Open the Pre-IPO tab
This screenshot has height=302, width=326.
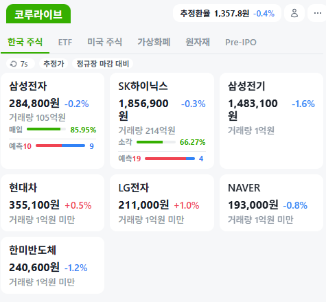[241, 43]
